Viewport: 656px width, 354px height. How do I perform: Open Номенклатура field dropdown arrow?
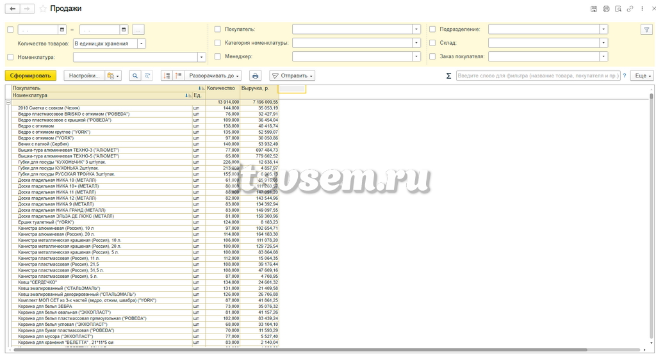(x=201, y=57)
